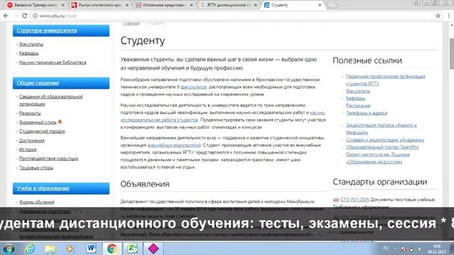Open the История link
454x255 pixels.
28,149
